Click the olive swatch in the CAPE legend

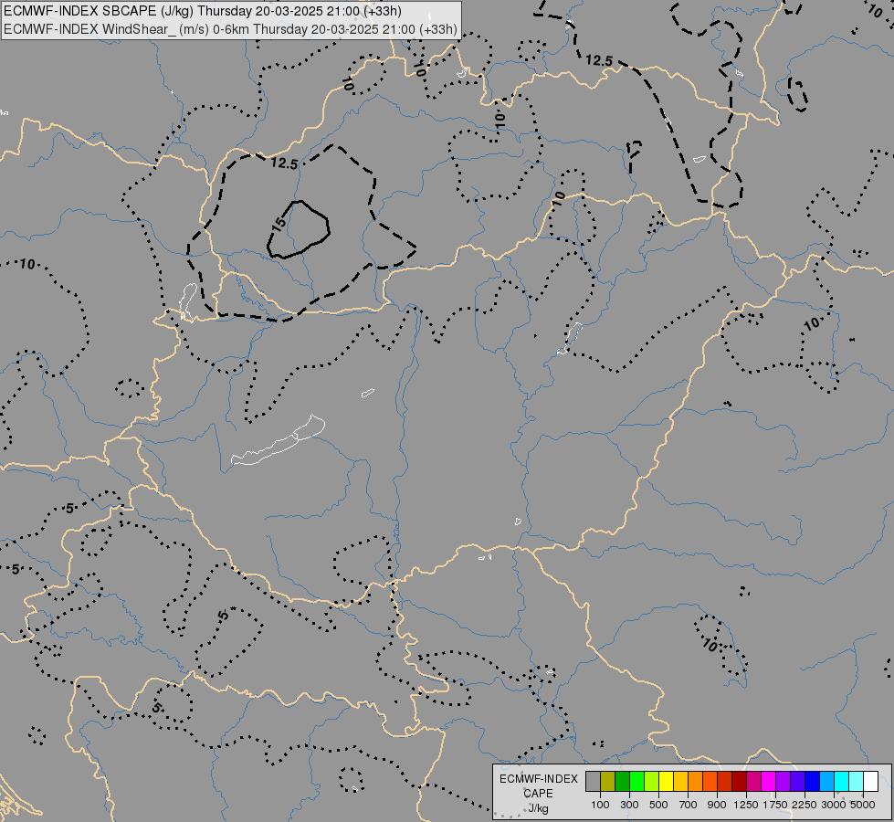click(608, 781)
